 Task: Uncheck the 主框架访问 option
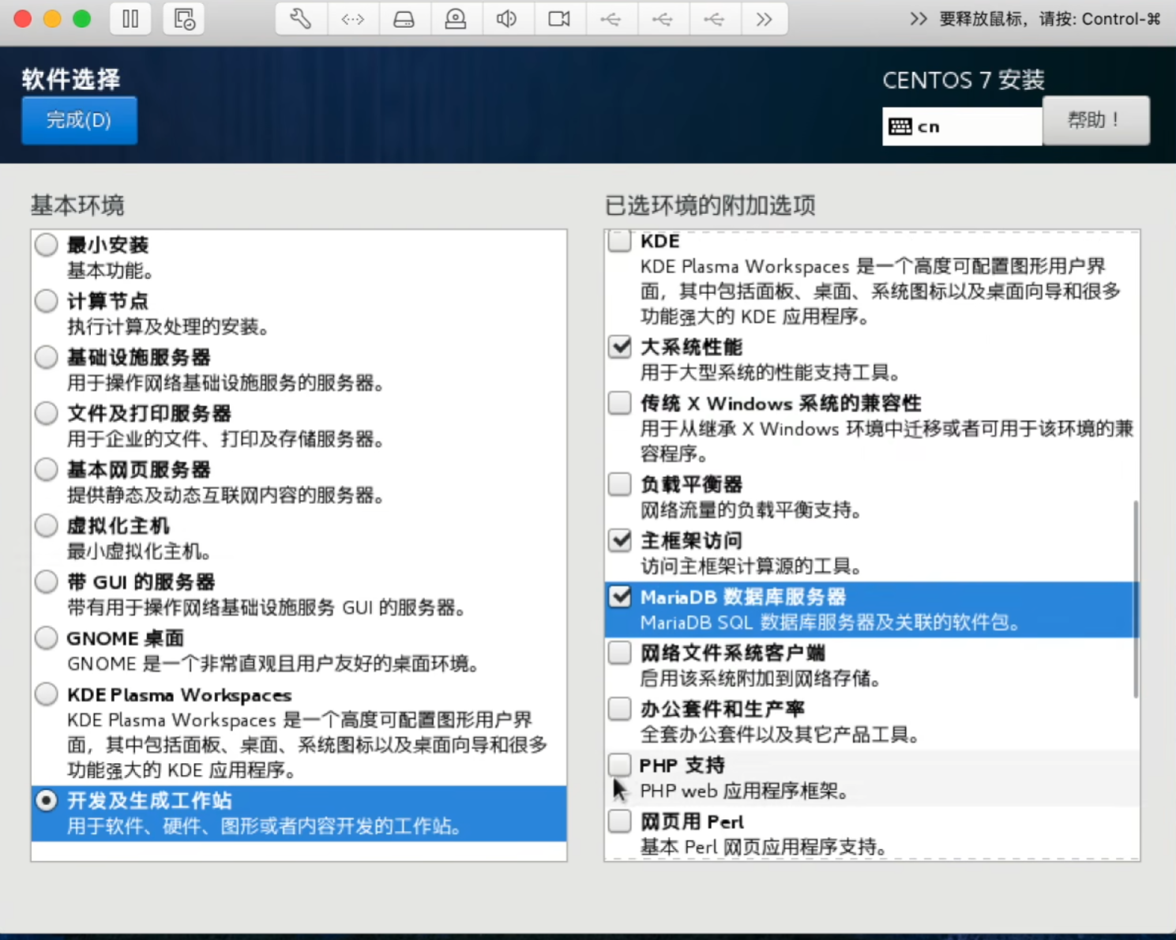click(x=619, y=540)
